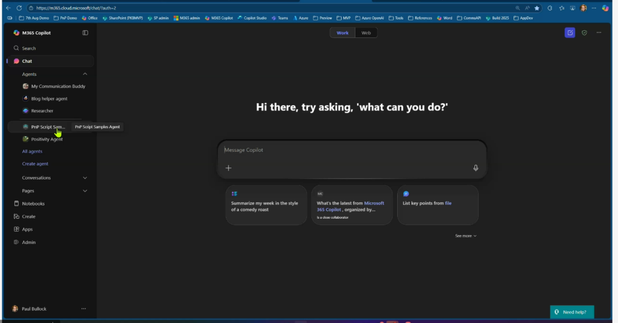This screenshot has width=618, height=323.
Task: Collapse the sidebar with the panel icon
Action: [85, 33]
